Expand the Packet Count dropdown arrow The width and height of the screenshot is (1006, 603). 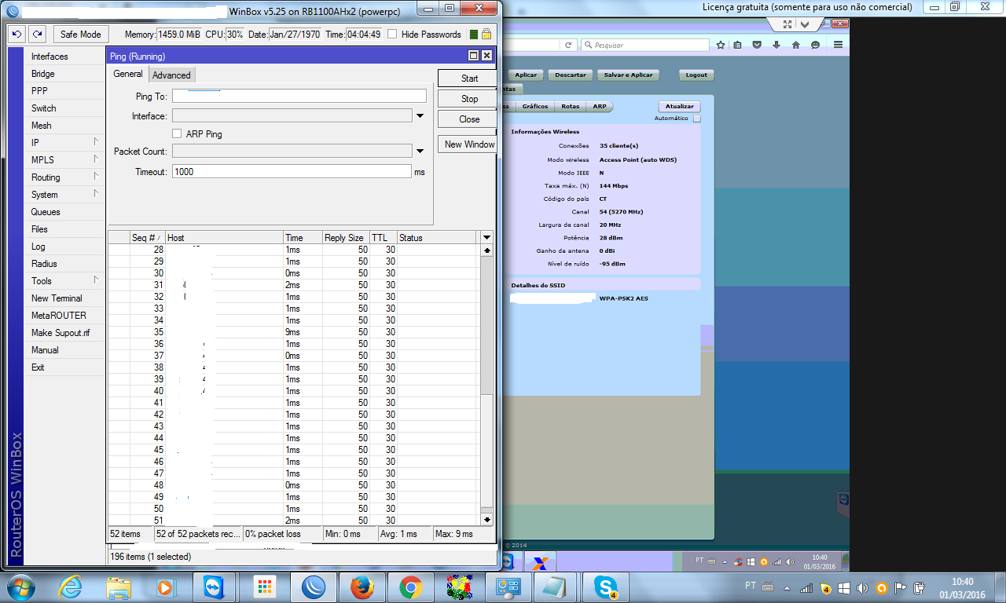pyautogui.click(x=420, y=151)
